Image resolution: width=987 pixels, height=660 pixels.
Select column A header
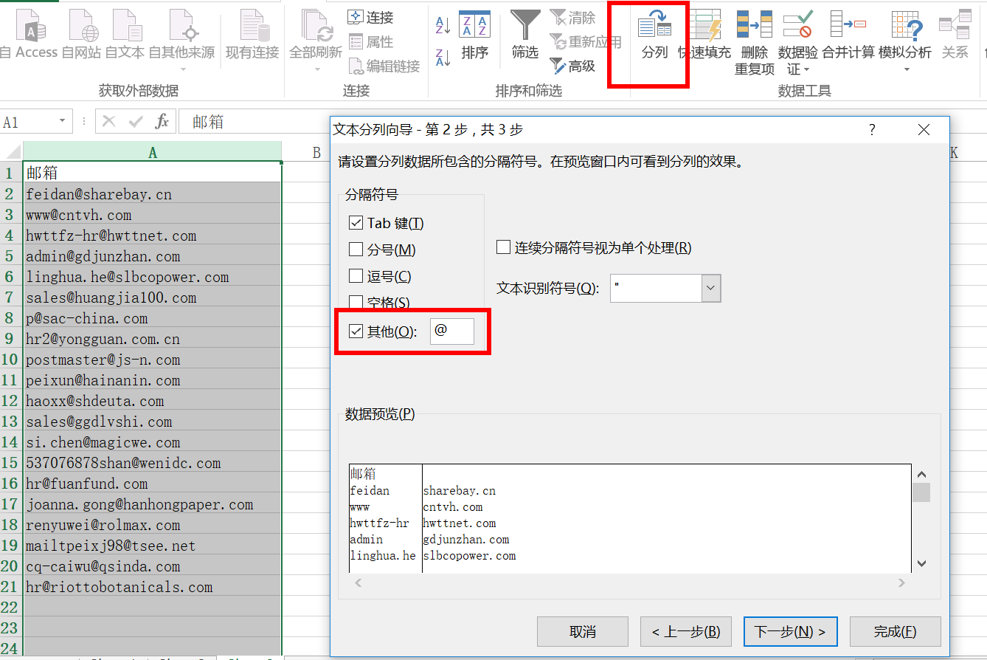153,152
